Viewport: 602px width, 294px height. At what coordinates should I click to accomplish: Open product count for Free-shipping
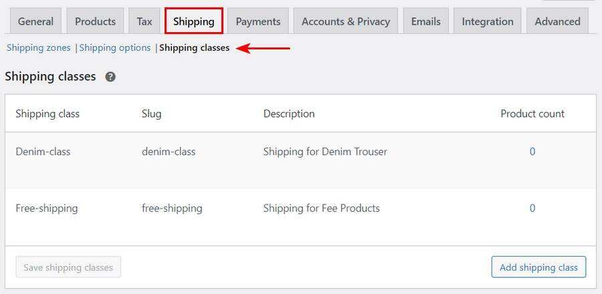point(532,208)
